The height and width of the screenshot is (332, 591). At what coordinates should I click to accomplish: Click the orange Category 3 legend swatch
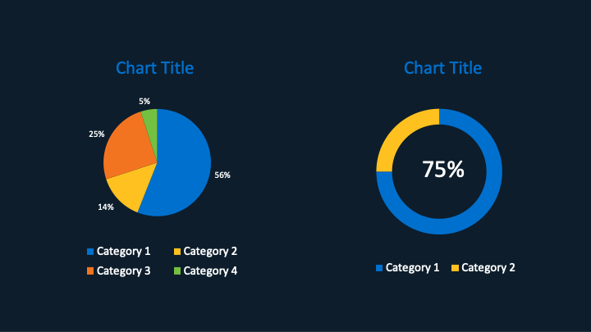pos(90,271)
